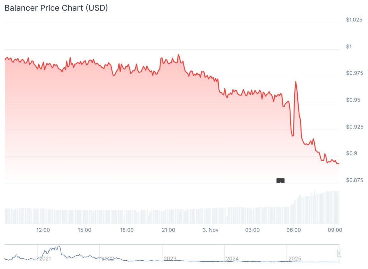
Task: Click the 09:00 time axis label
Action: pos(336,230)
